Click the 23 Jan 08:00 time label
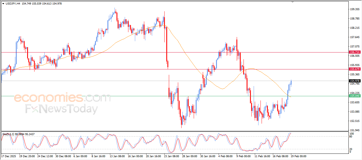The height and width of the screenshot is (160, 362). pos(172,156)
